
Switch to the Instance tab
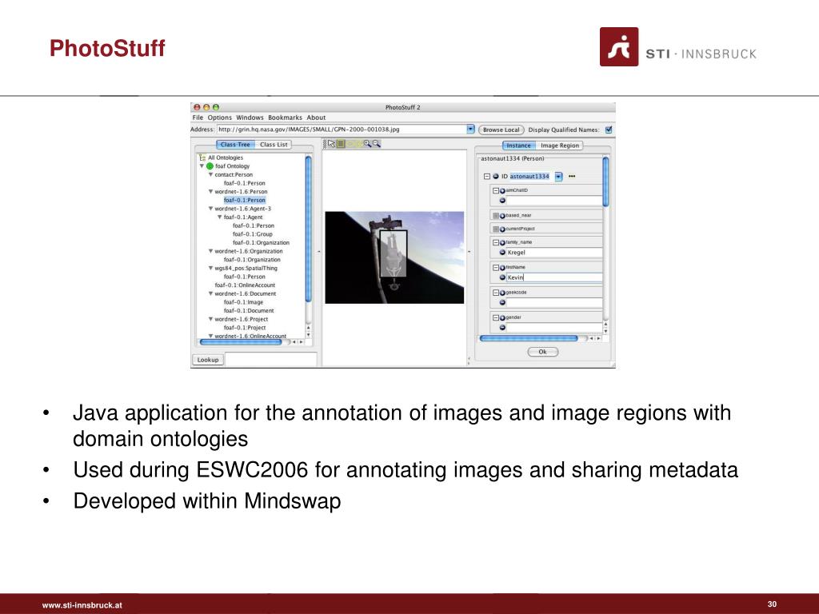click(x=518, y=146)
